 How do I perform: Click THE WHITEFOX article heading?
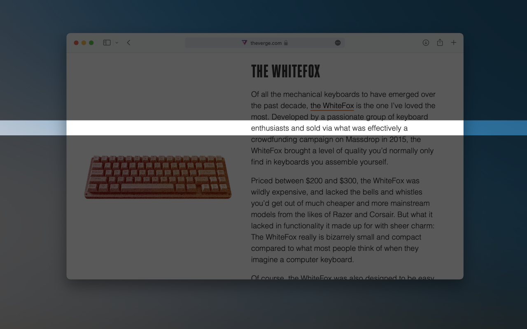tap(285, 72)
